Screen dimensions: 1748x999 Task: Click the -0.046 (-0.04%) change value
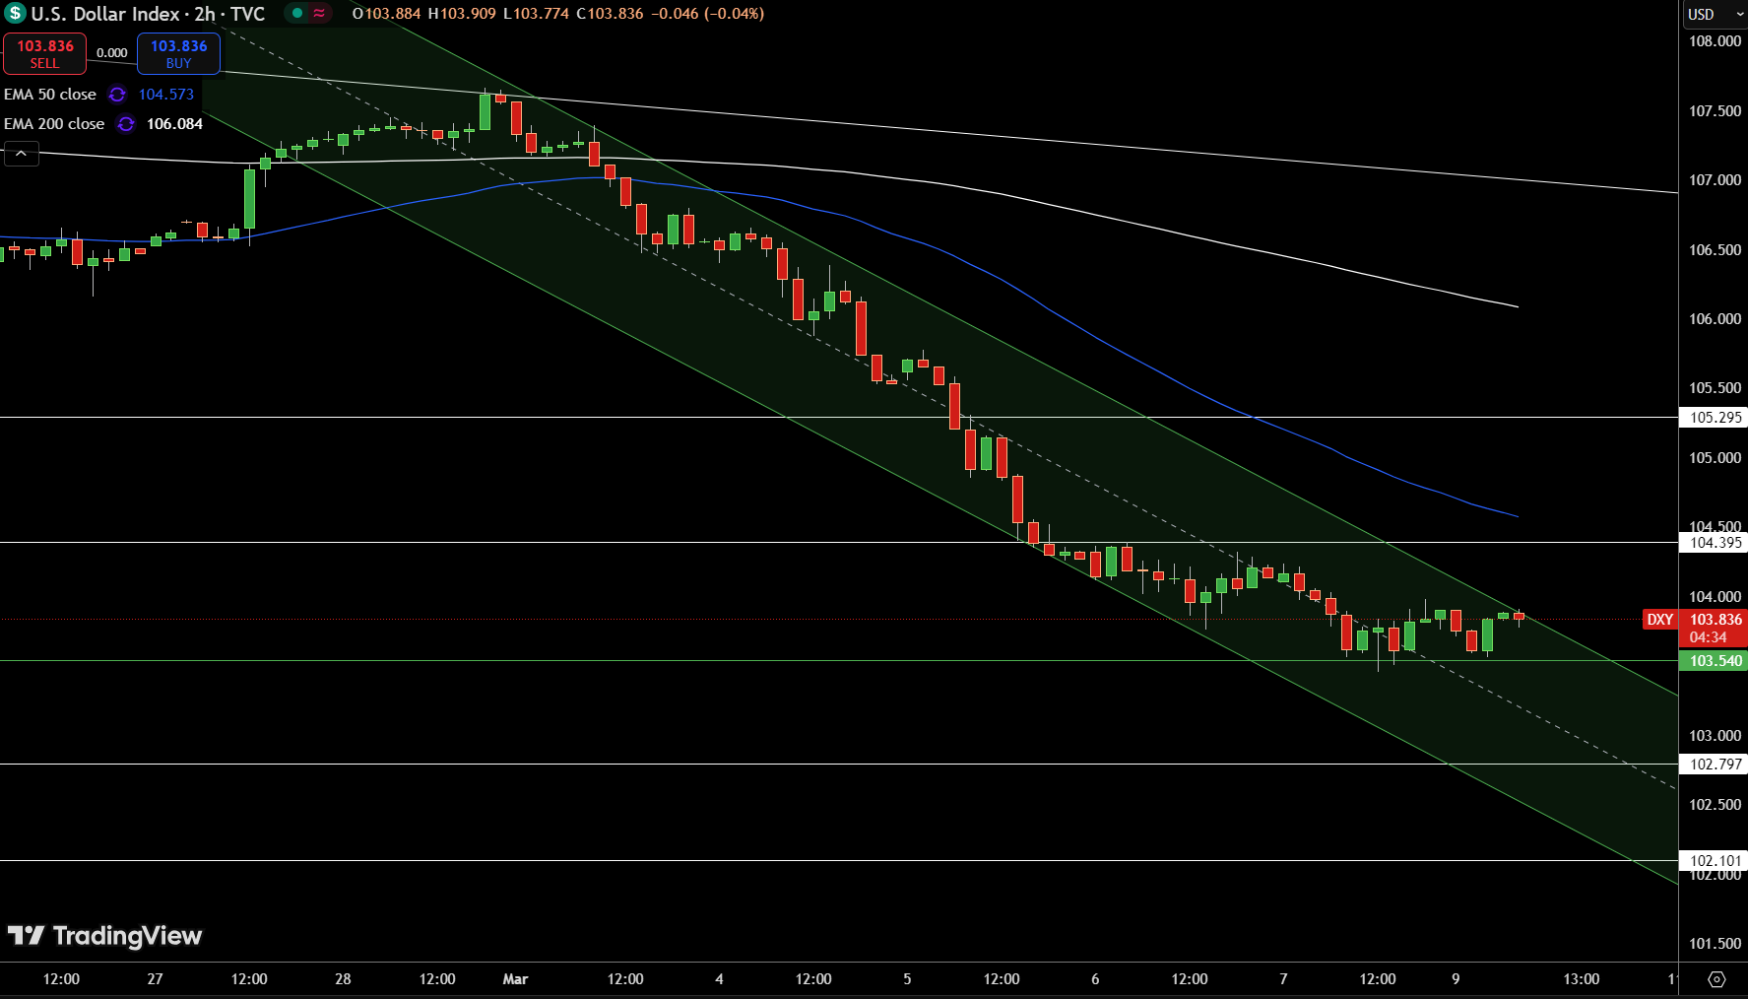click(x=708, y=14)
